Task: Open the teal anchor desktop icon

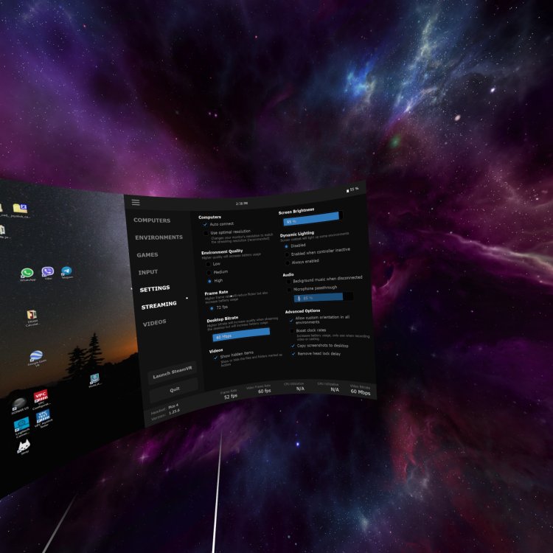Action: tap(94, 380)
